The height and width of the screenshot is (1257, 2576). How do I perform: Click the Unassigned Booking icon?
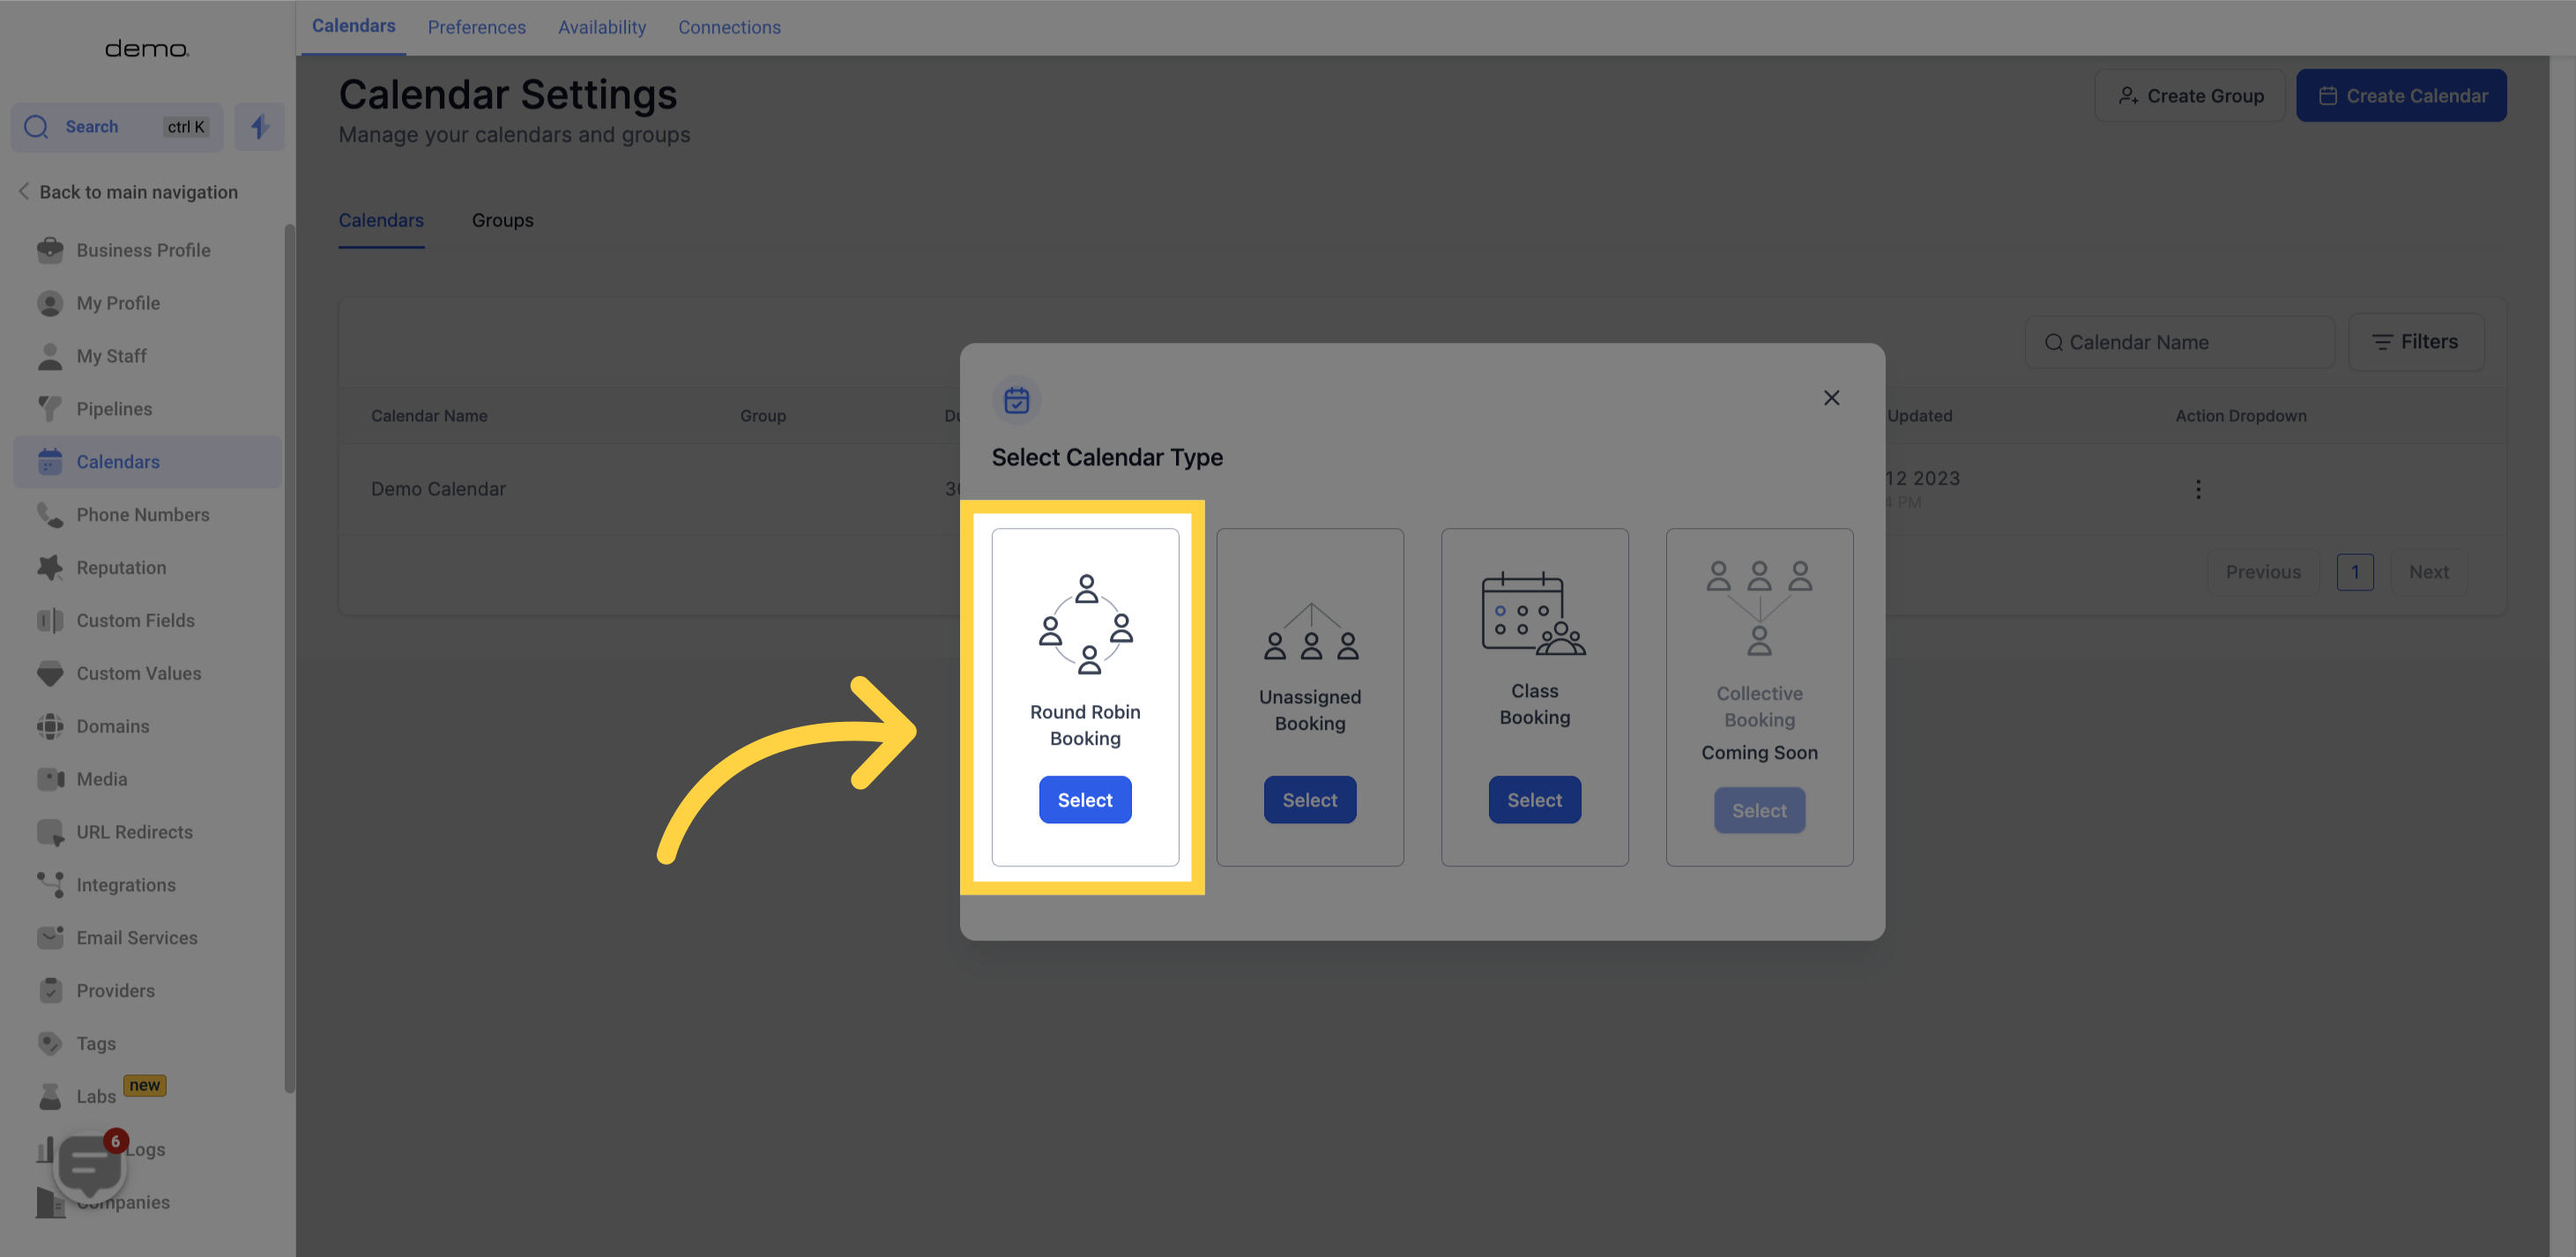(x=1309, y=639)
